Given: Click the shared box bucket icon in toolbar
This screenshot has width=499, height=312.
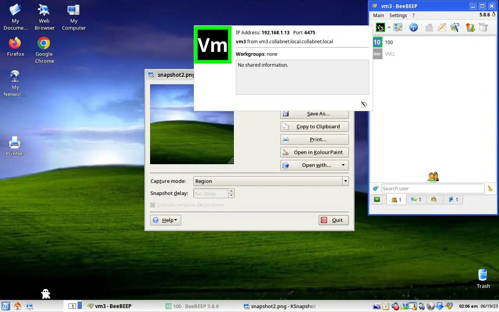Looking at the screenshot, I should (483, 27).
